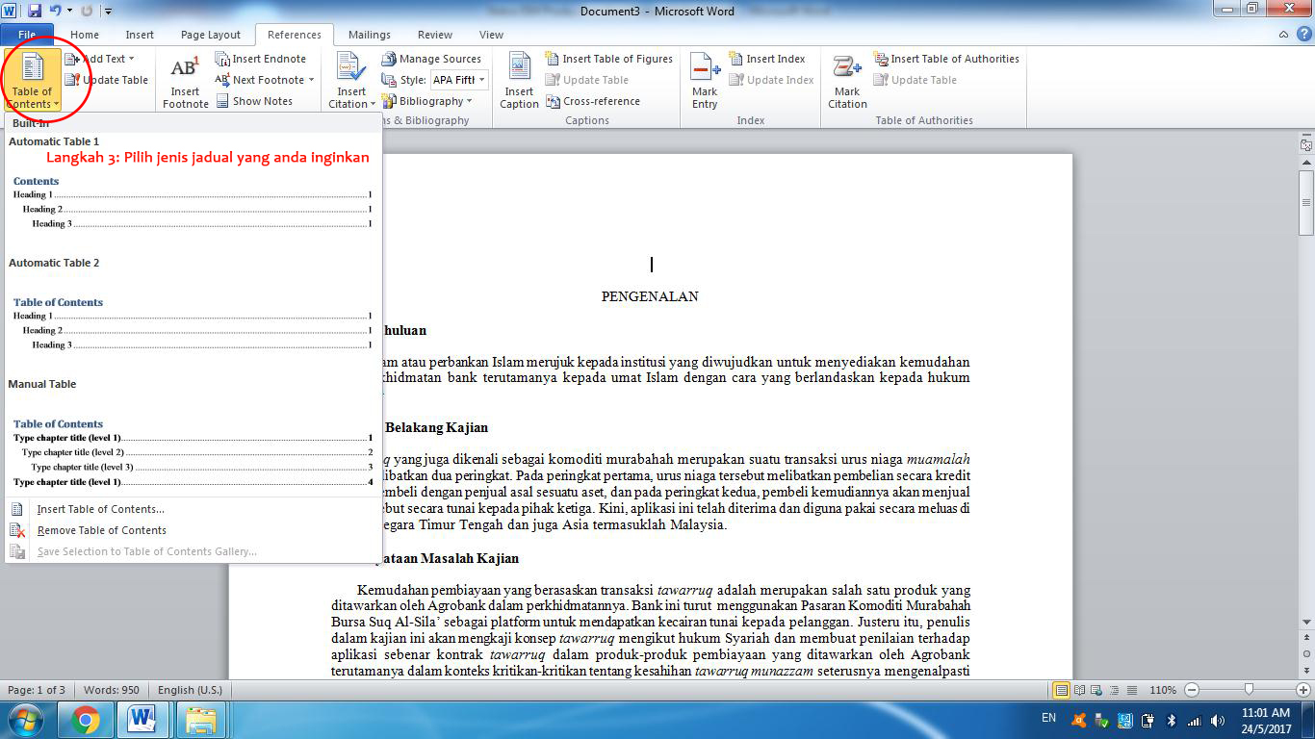Click Insert Index
1315x739 pixels.
coord(766,59)
